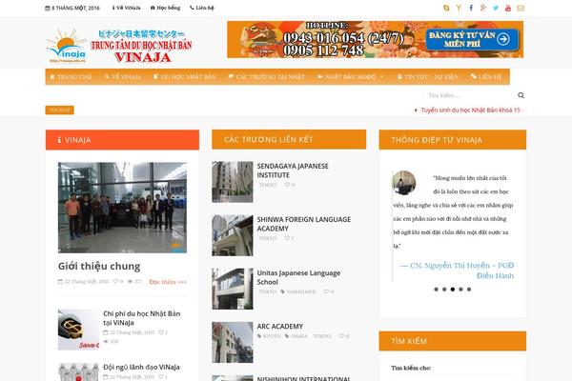572x381 pixels.
Task: Open Tin tức - Sự kiện menu
Action: pyautogui.click(x=427, y=77)
